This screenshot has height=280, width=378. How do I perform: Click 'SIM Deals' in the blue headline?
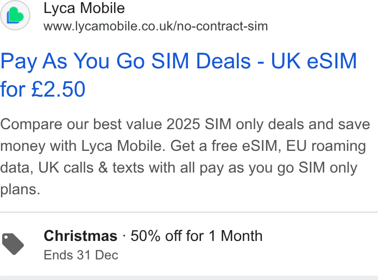pyautogui.click(x=201, y=61)
